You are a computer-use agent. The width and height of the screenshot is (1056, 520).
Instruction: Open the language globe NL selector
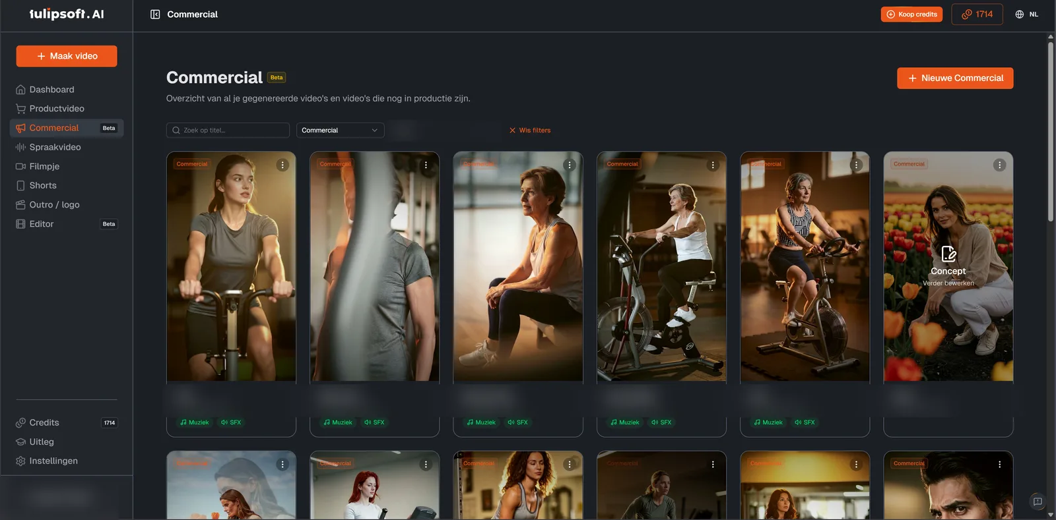[1026, 14]
